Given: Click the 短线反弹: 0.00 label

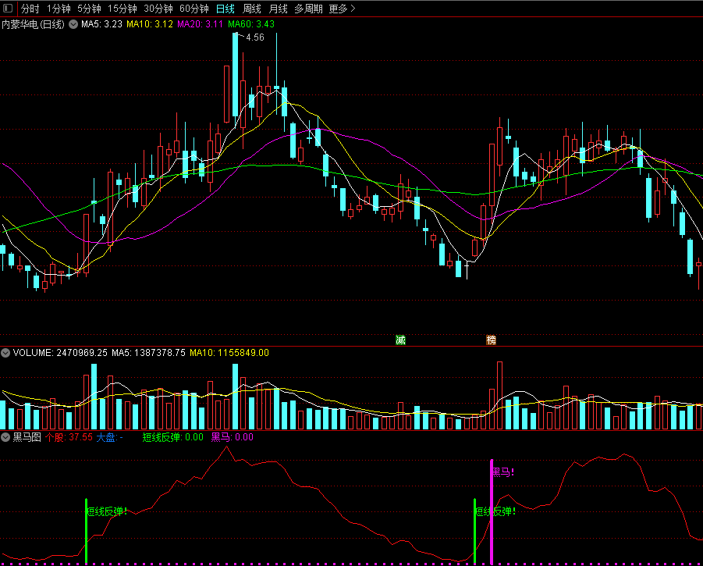Looking at the screenshot, I should tap(173, 437).
